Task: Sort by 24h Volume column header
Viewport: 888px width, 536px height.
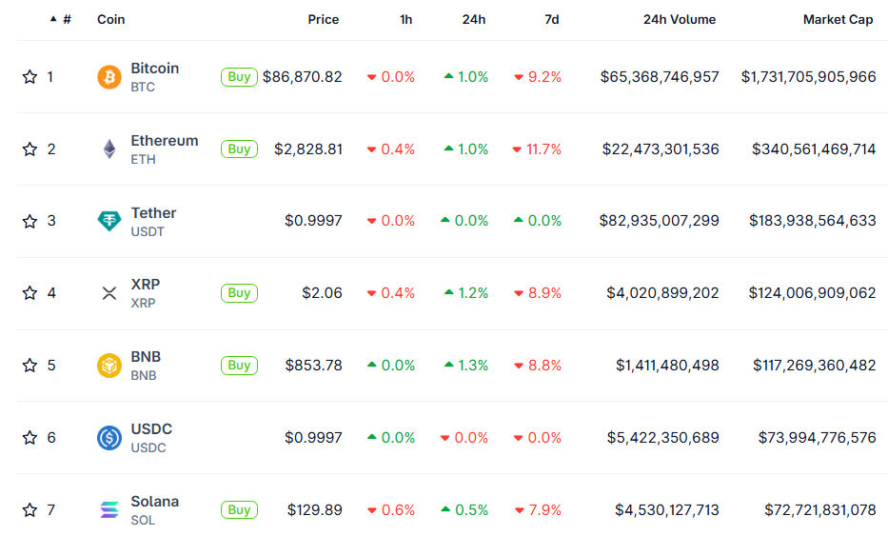Action: pos(679,19)
